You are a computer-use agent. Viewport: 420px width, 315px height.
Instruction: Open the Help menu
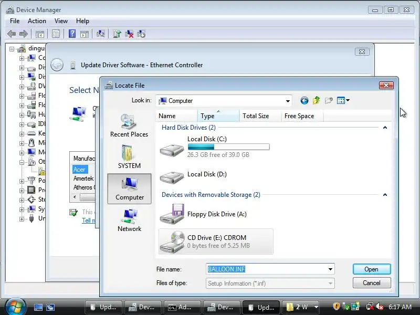(x=82, y=21)
